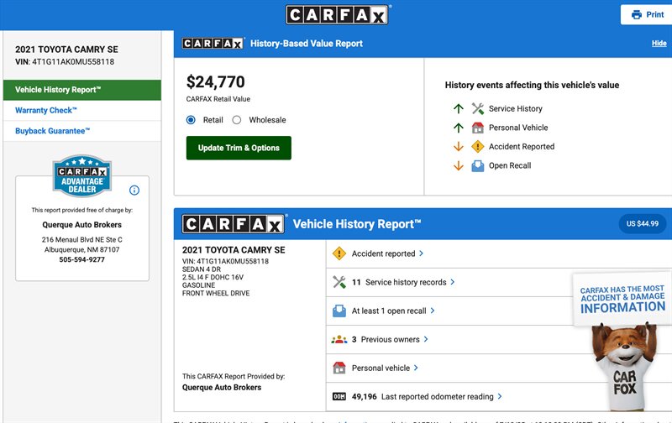This screenshot has width=672, height=423.
Task: Click orange down arrow next to Accident Reported
Action: tap(458, 146)
